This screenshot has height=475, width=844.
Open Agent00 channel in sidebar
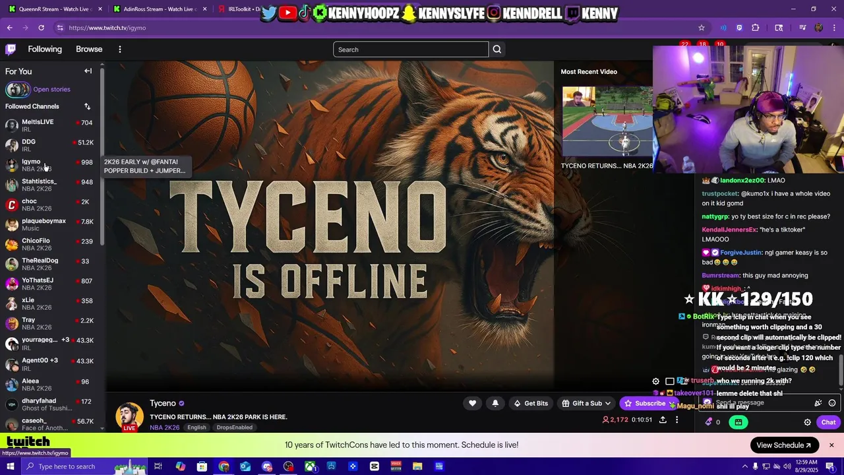[49, 364]
